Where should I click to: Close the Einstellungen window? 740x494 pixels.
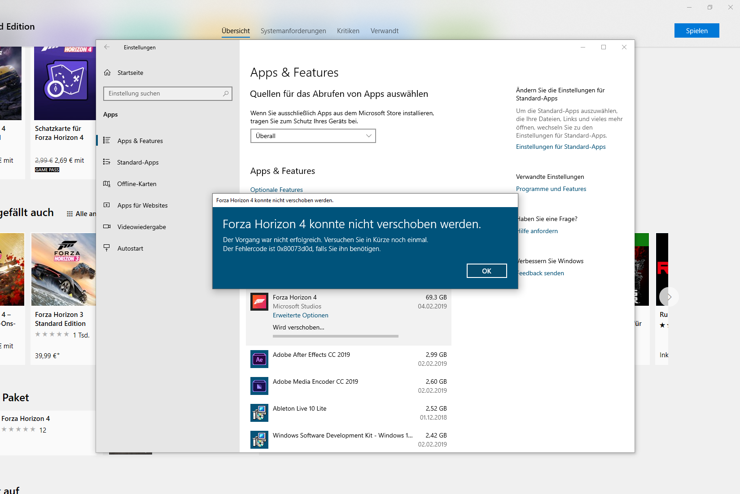tap(624, 47)
